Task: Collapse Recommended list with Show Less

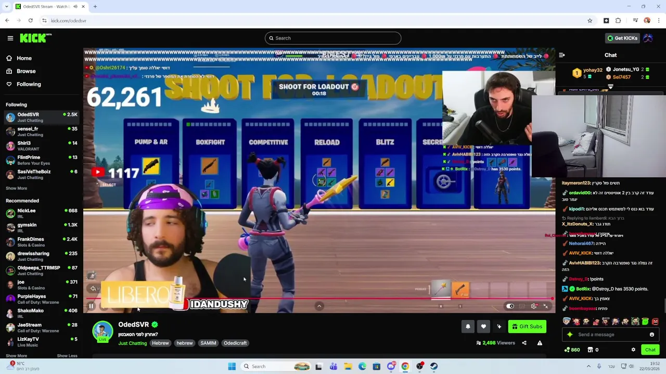Action: click(x=67, y=356)
